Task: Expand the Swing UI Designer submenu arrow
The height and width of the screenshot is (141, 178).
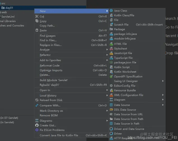Action: [163, 81]
